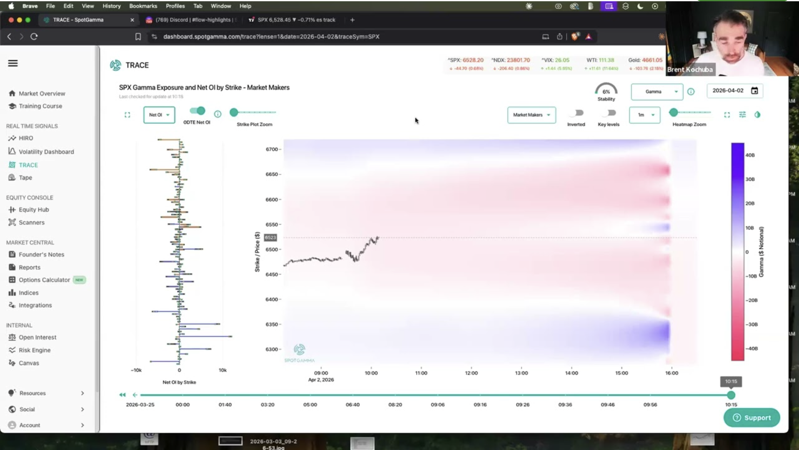
Task: Enable the Inverted toggle
Action: (x=577, y=113)
